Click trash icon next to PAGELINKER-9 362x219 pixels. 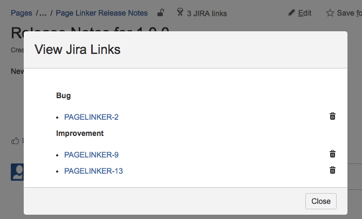coord(333,154)
